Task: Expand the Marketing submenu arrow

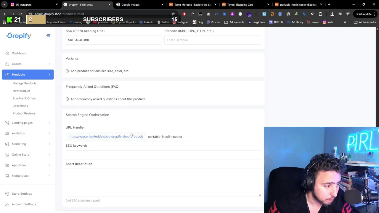Action: coord(49,144)
